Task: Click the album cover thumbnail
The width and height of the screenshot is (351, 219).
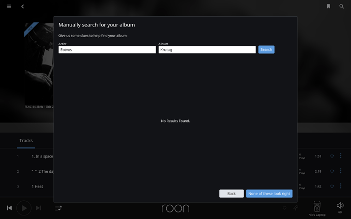Action: (x=39, y=63)
